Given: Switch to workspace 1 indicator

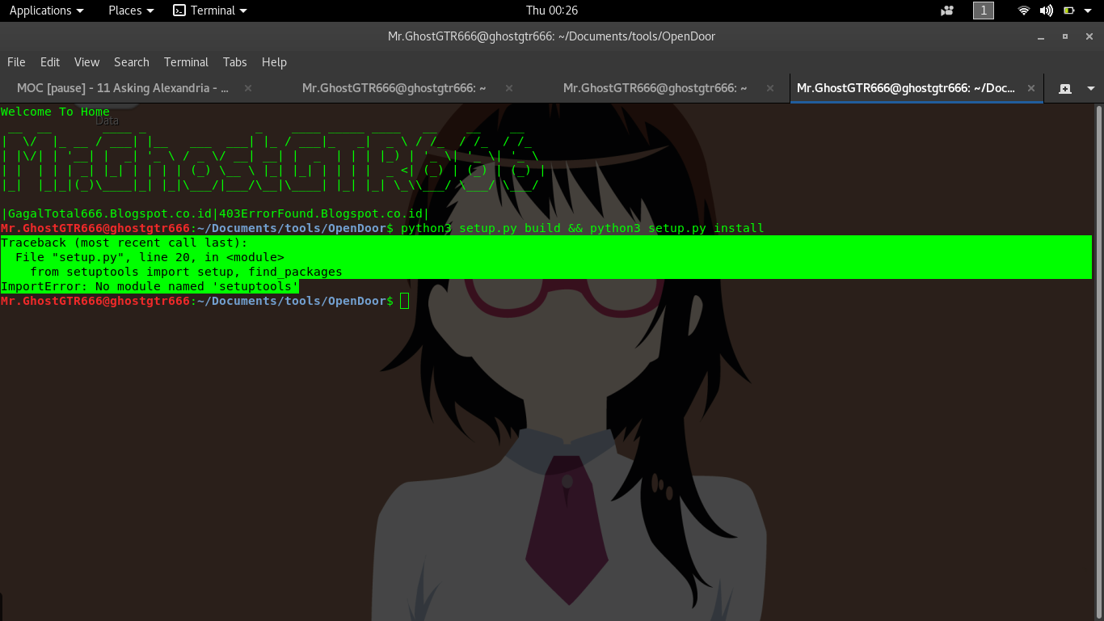Looking at the screenshot, I should tap(984, 11).
